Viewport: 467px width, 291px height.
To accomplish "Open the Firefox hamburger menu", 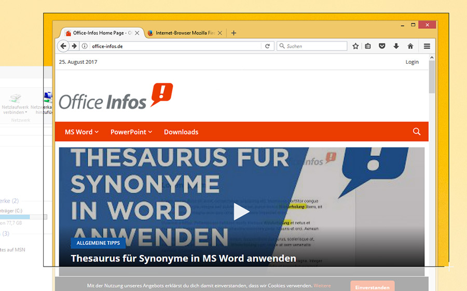I will [427, 46].
